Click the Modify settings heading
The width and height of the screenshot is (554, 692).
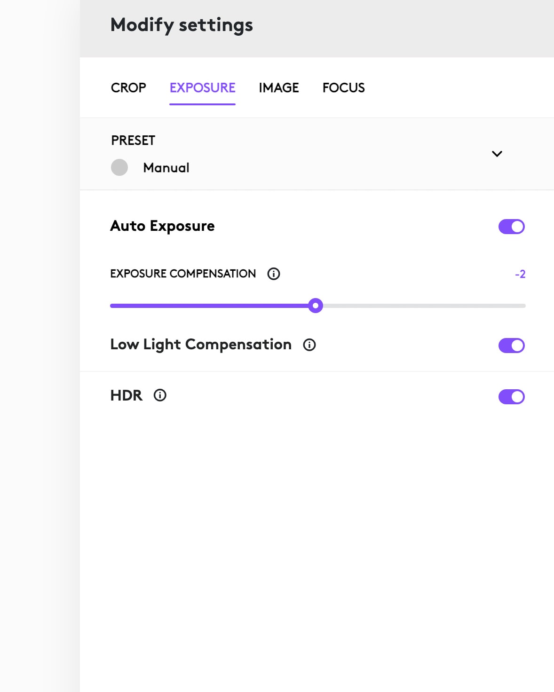[182, 25]
